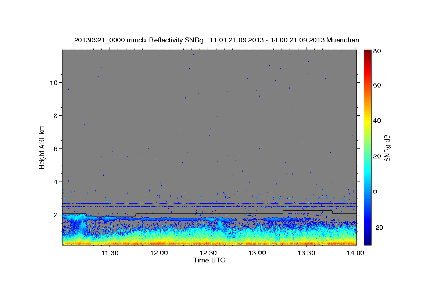Click the "Time UTC" axis label
This screenshot has height=294, width=441.
point(209,260)
